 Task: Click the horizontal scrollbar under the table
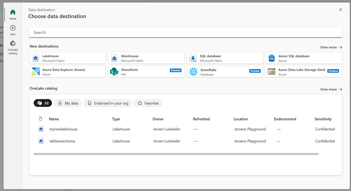point(176,154)
